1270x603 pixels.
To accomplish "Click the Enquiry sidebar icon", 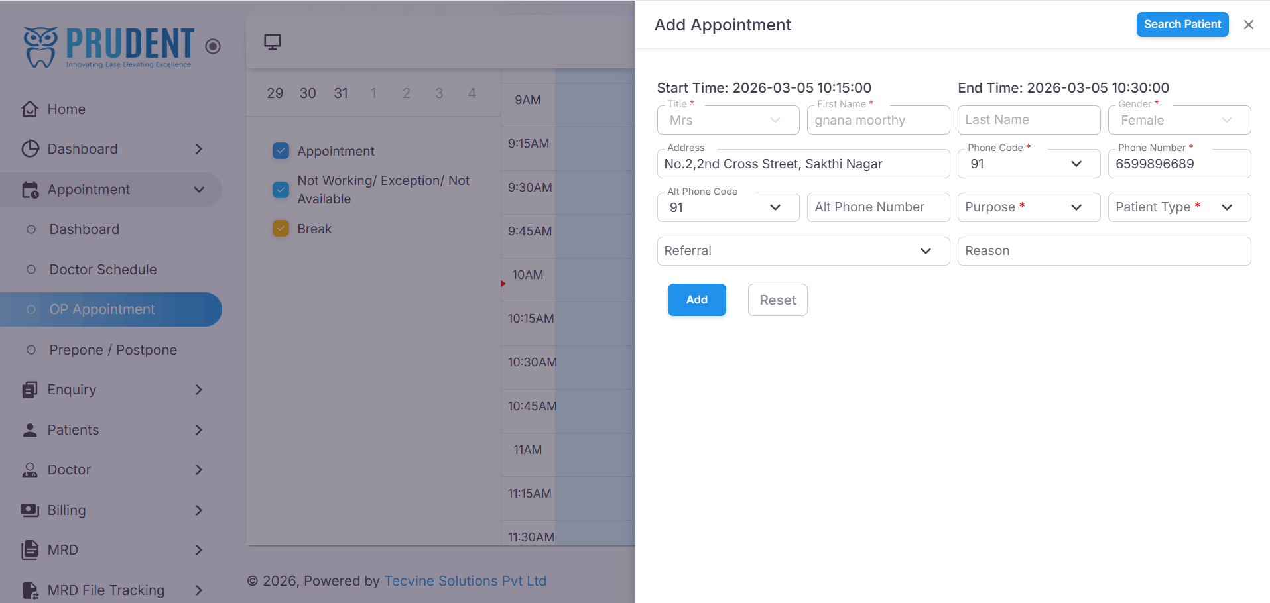I will tap(30, 390).
